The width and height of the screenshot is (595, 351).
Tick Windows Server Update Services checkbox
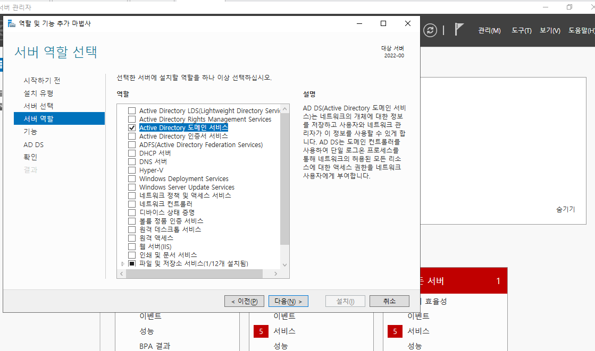pos(132,187)
